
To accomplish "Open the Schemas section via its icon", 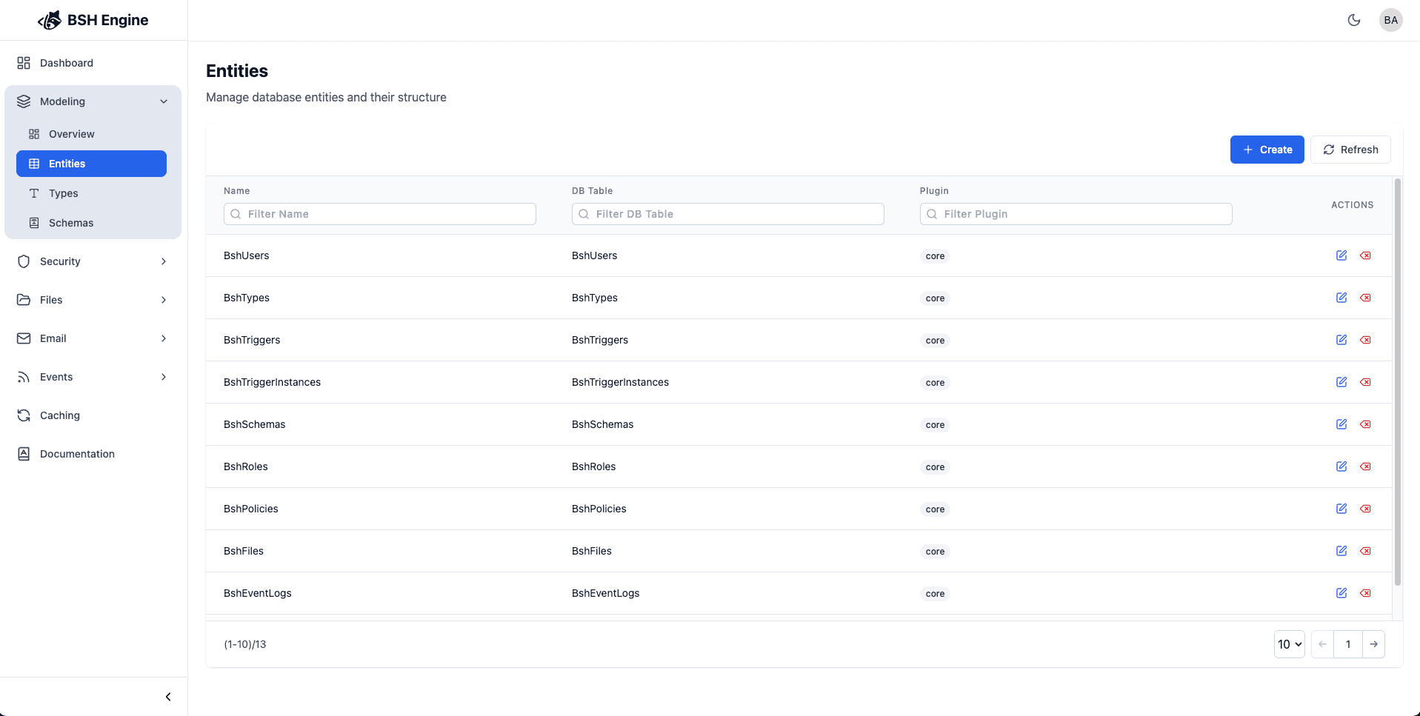I will click(x=34, y=222).
